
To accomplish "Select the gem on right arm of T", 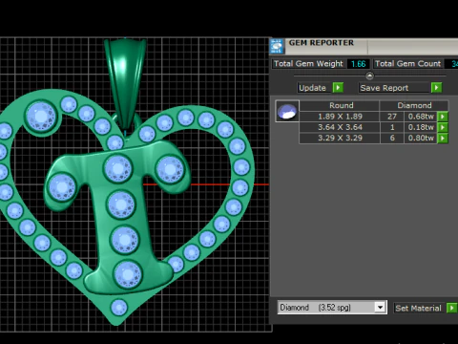I will pos(170,170).
